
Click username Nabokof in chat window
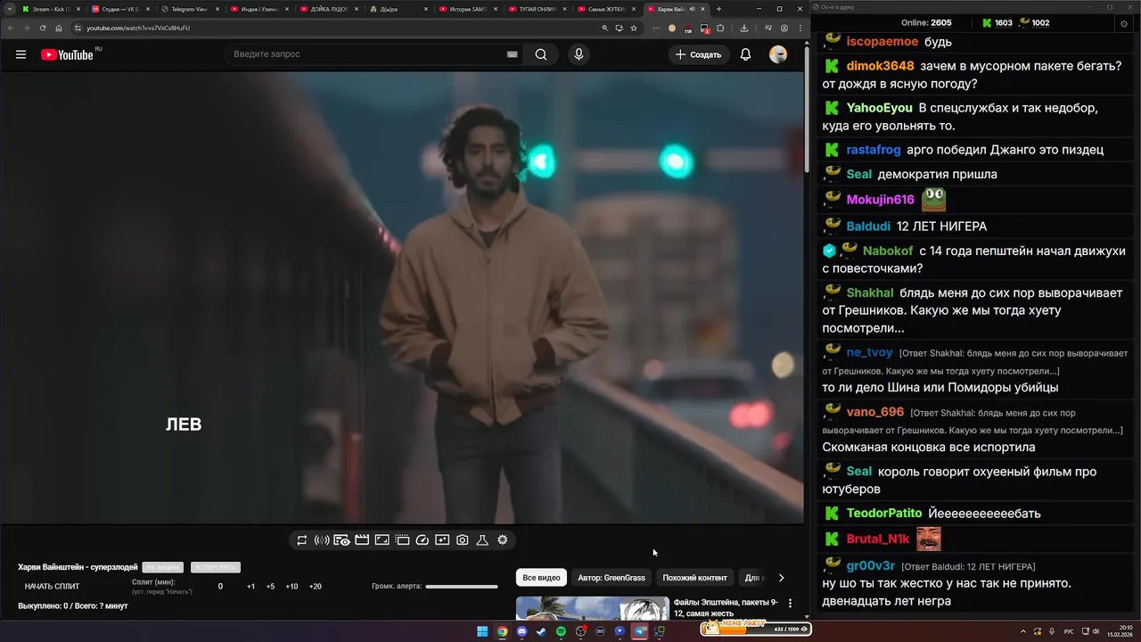point(887,251)
